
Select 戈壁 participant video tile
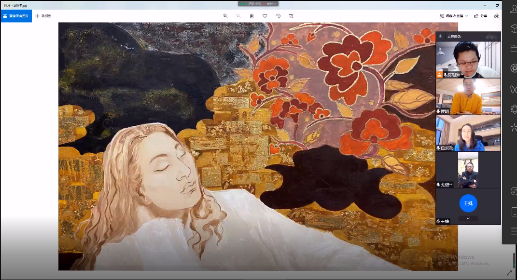coord(468,170)
